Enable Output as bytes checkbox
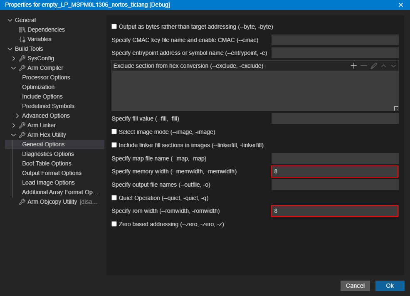The image size is (410, 296). (x=114, y=27)
